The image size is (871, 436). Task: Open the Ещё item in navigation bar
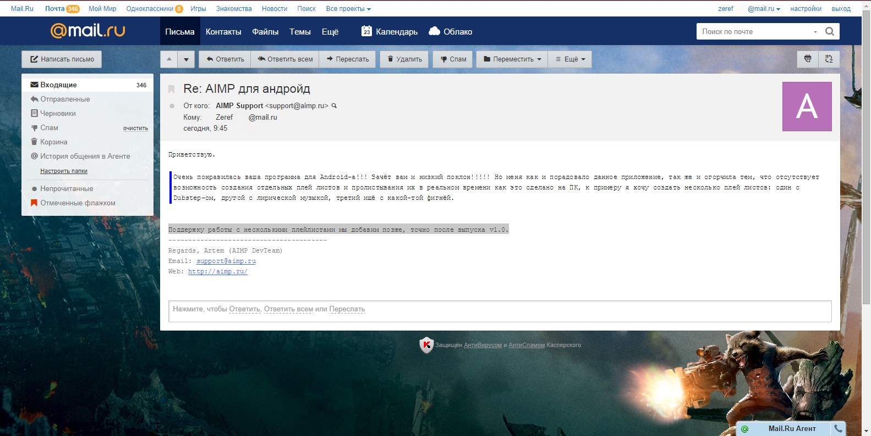[330, 31]
